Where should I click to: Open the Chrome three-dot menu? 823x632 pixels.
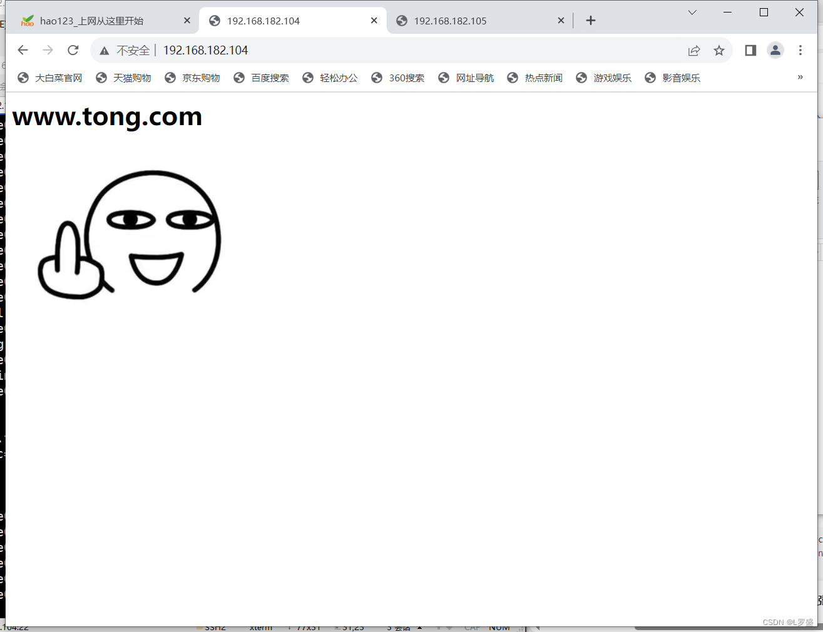[x=800, y=51]
